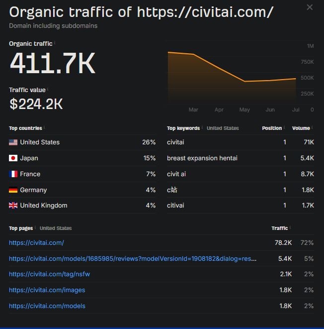The width and height of the screenshot is (324, 329).
Task: Select the United Kingdom country row label
Action: pyautogui.click(x=44, y=206)
